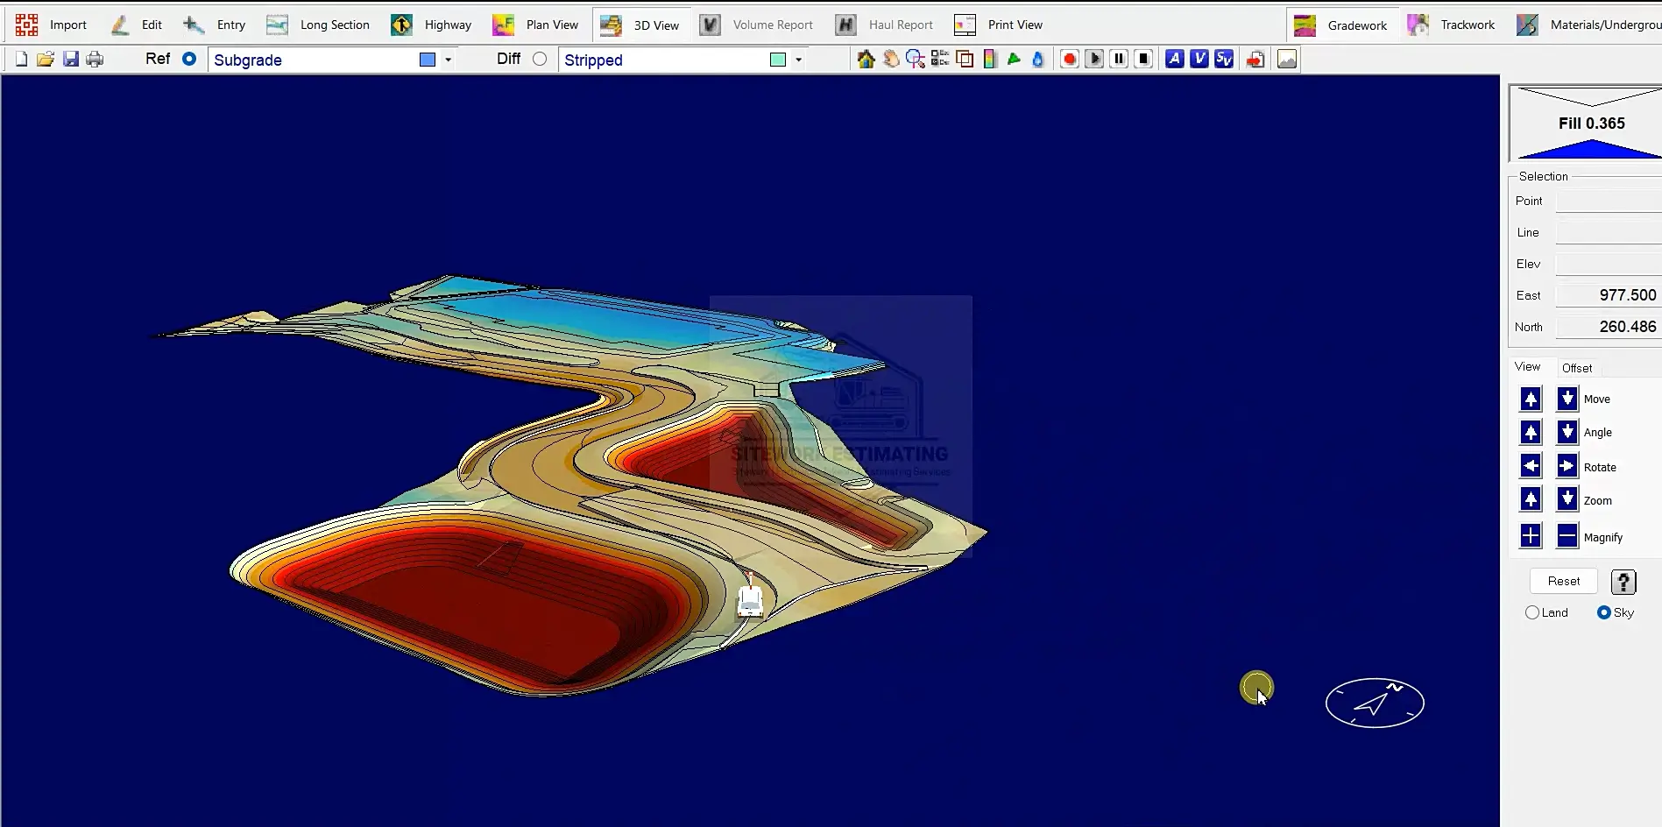Click the color gradient legend icon

tap(989, 60)
